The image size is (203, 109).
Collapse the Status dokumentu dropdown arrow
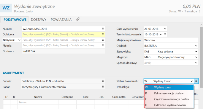click(192, 81)
